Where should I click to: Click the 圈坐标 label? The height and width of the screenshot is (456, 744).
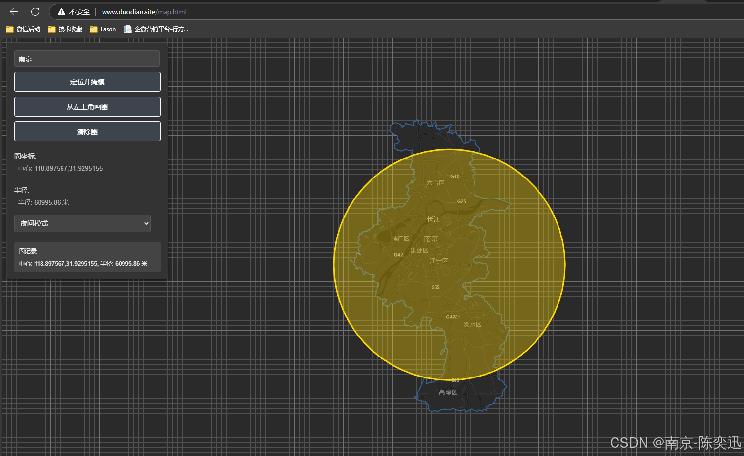(25, 156)
